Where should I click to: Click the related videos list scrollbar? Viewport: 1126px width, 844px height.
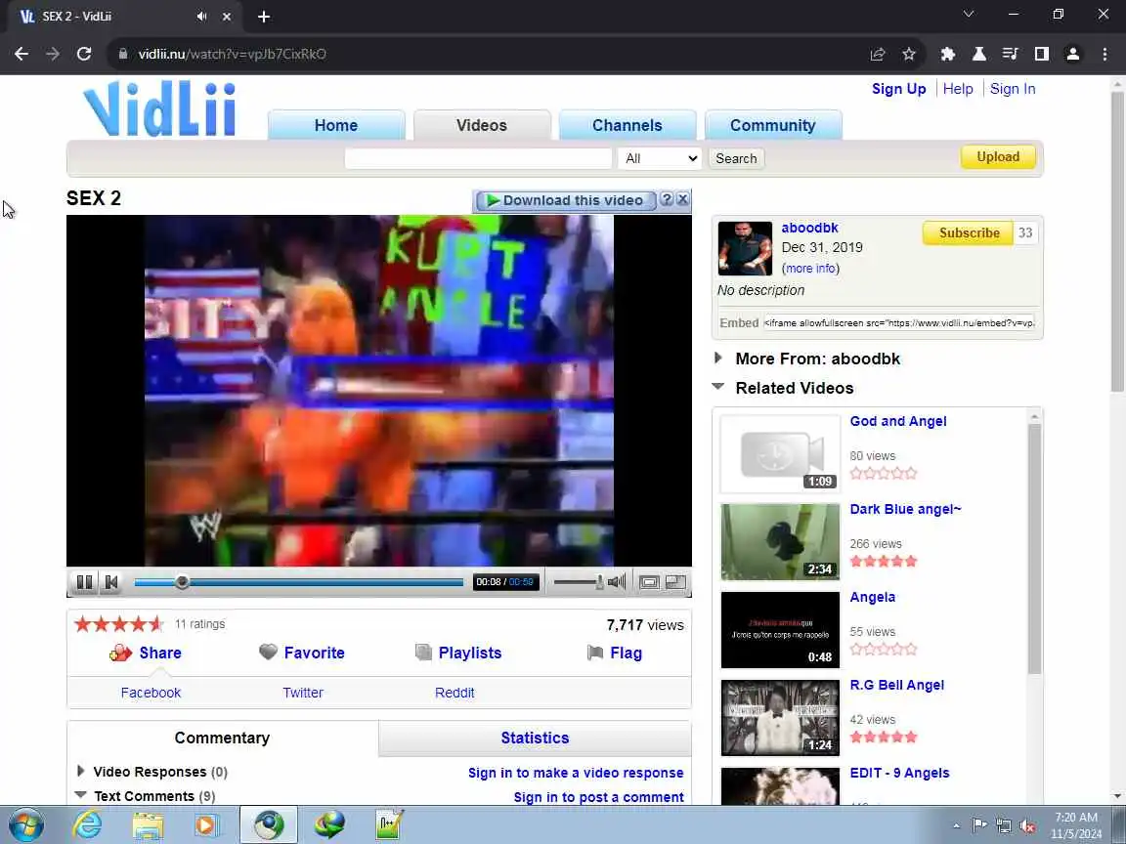point(1034,549)
